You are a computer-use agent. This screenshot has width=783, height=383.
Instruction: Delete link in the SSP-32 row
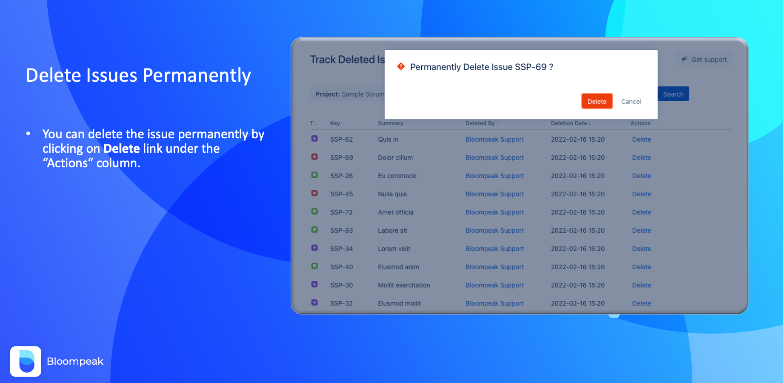coord(641,303)
